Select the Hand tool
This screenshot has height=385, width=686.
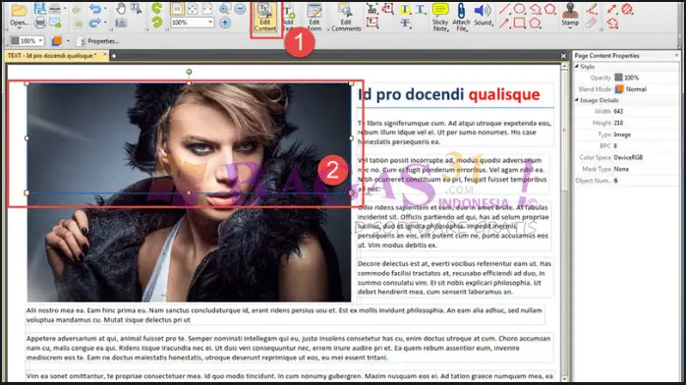pos(121,8)
